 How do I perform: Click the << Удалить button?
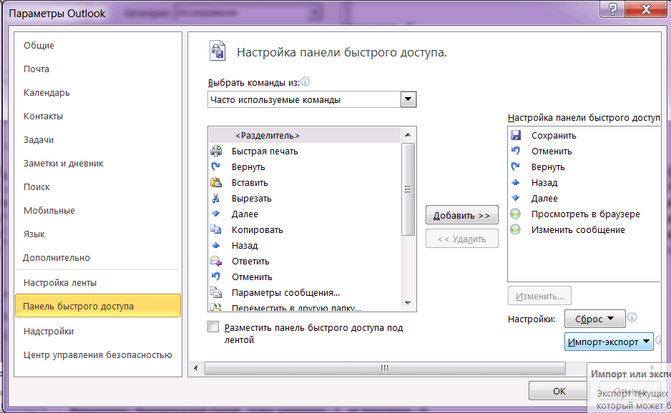[x=461, y=239]
